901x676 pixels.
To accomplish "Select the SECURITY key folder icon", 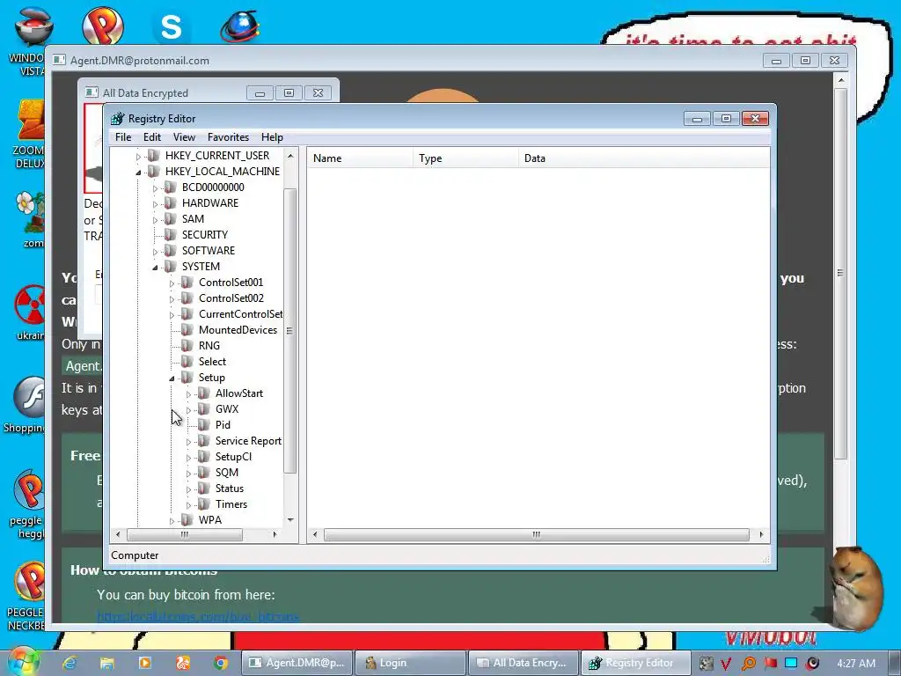I will (170, 234).
